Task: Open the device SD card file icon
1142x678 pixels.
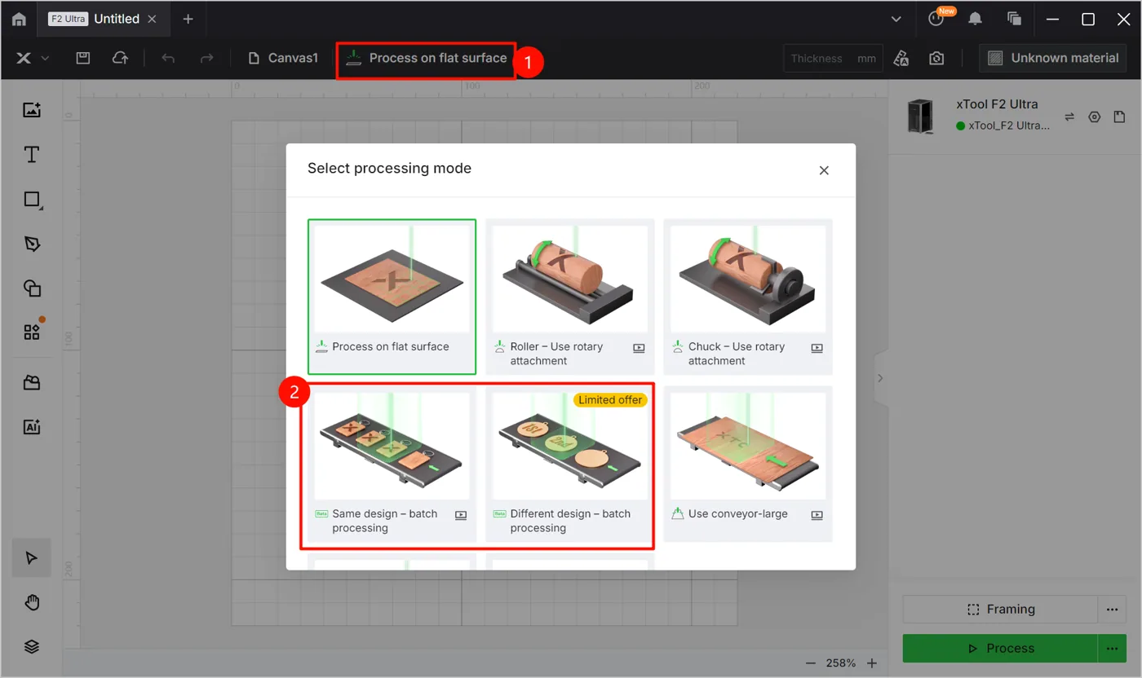Action: (1120, 117)
